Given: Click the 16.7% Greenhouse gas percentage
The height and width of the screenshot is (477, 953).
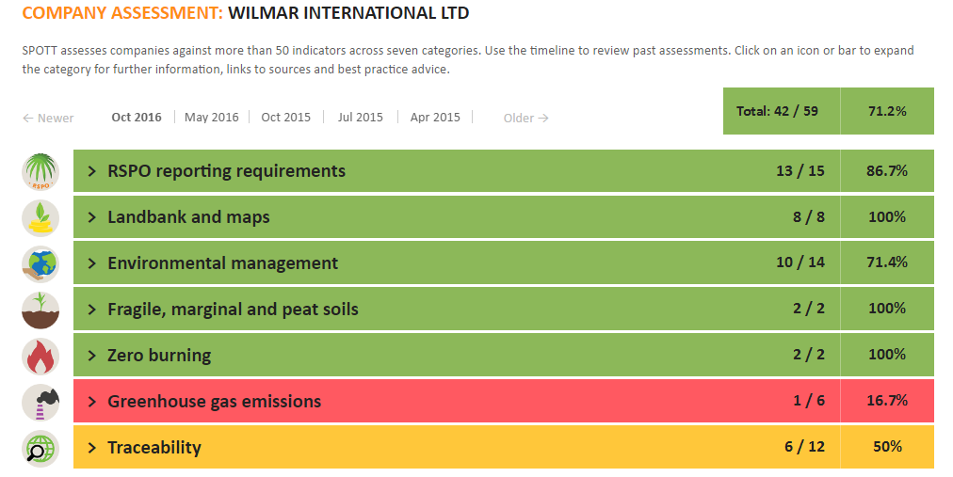Looking at the screenshot, I should pyautogui.click(x=887, y=401).
